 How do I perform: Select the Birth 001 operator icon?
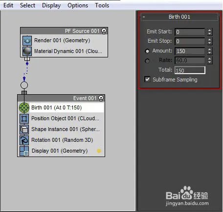point(24,107)
